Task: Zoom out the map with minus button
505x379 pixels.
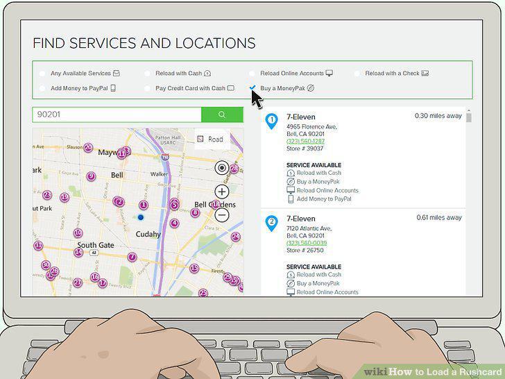Action: tap(221, 215)
